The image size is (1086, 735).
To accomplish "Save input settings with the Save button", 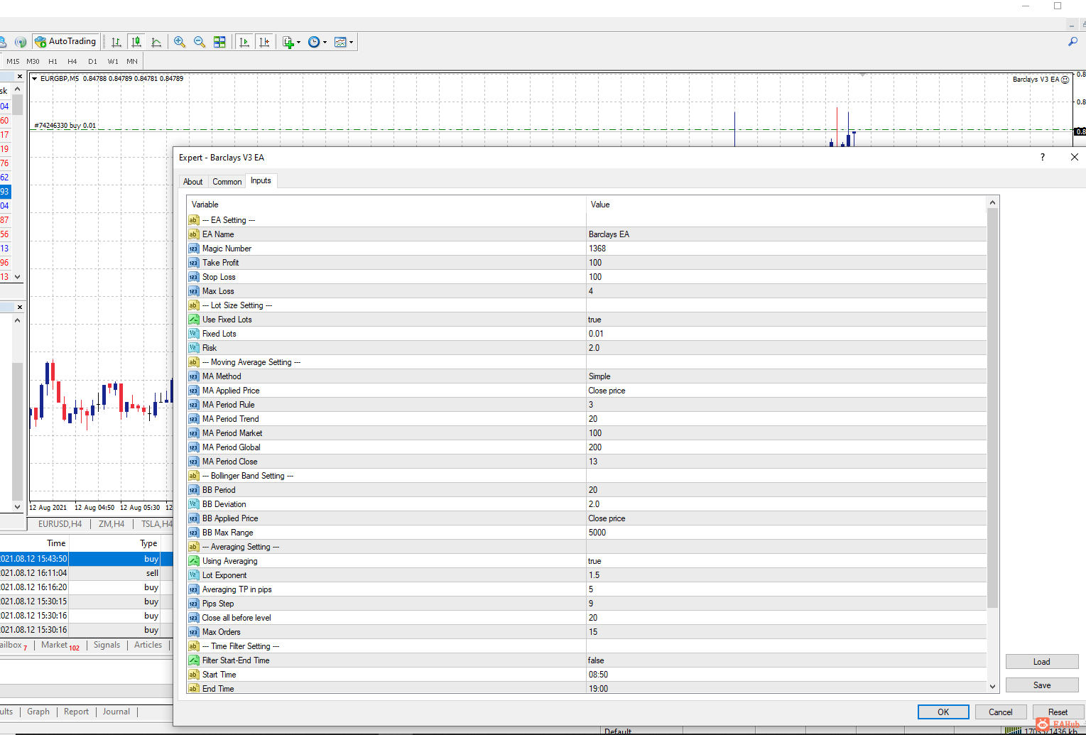I will [x=1042, y=685].
